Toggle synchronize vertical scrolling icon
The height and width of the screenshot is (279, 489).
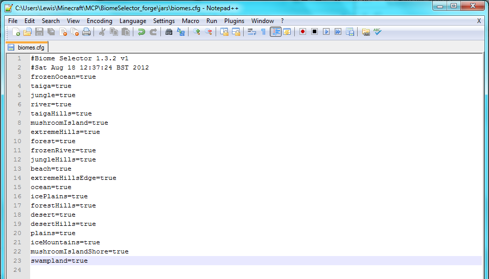tap(224, 32)
